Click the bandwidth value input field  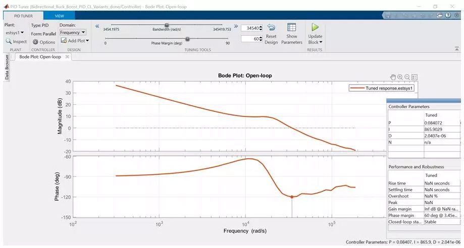[250, 28]
